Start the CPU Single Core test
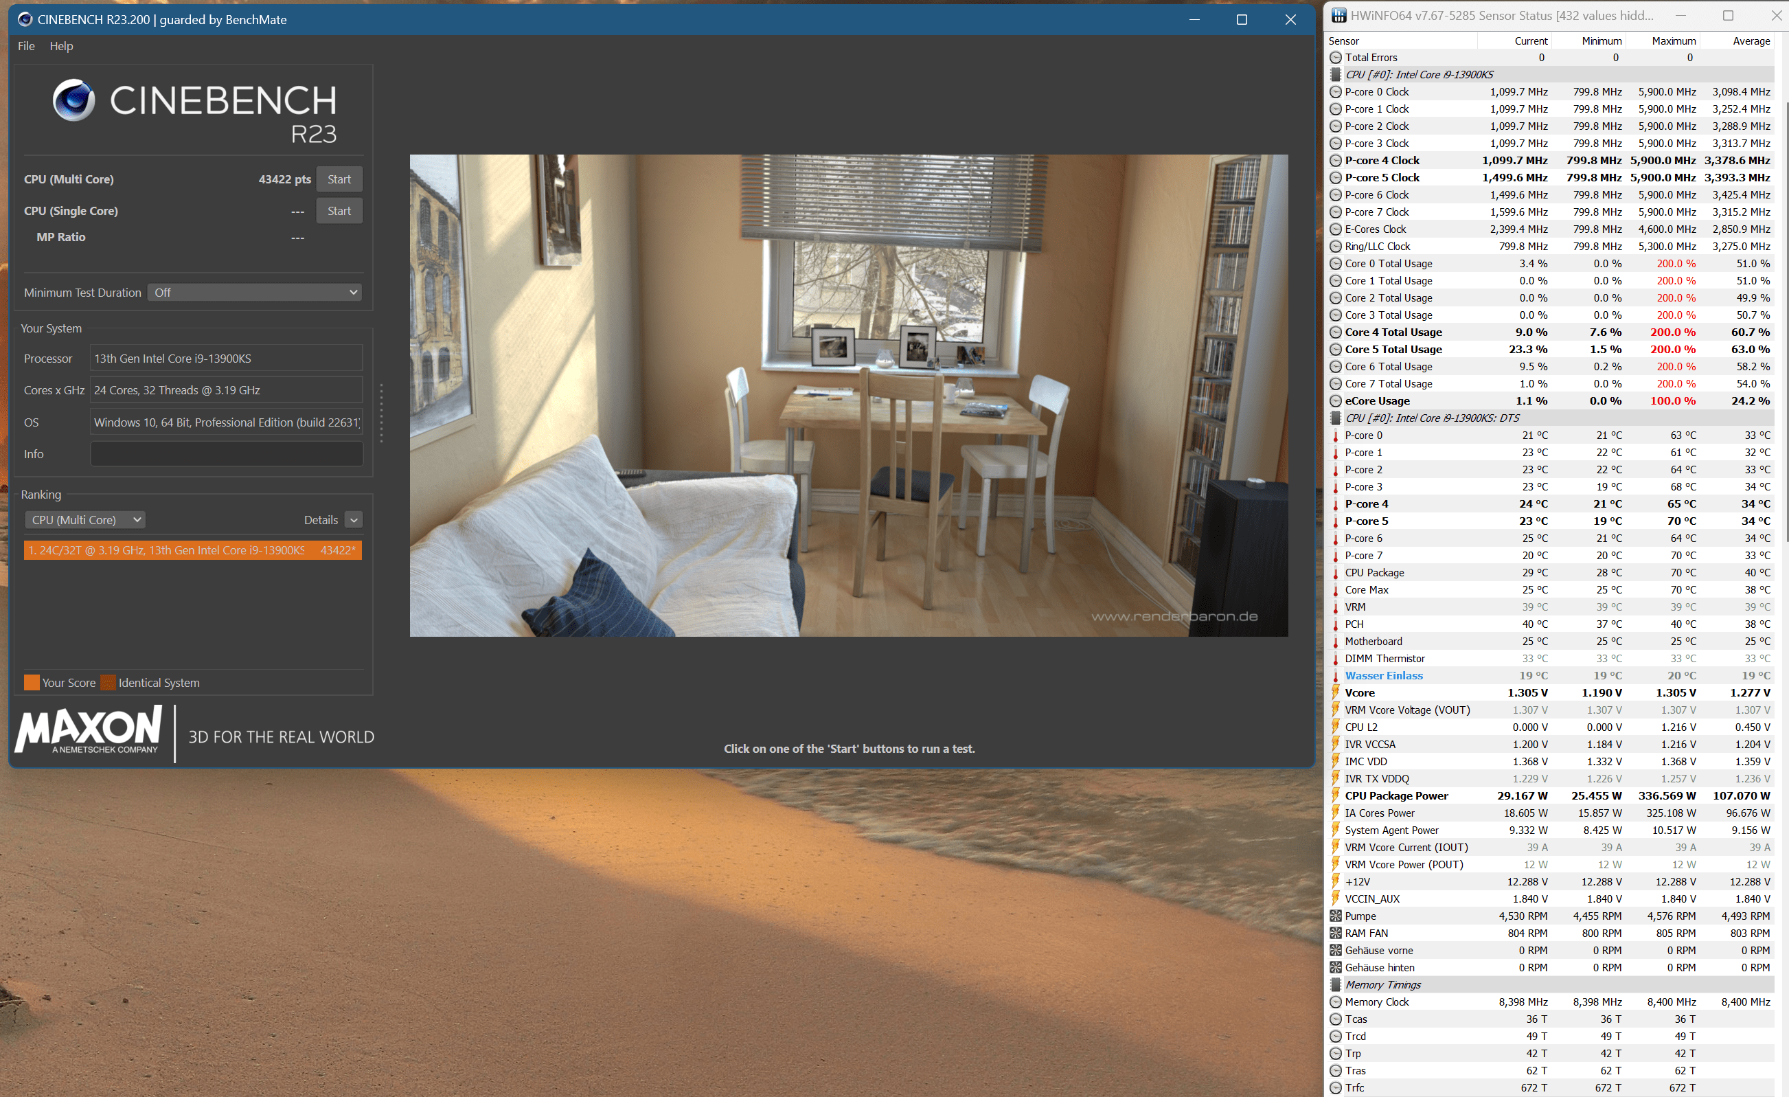 [x=339, y=212]
